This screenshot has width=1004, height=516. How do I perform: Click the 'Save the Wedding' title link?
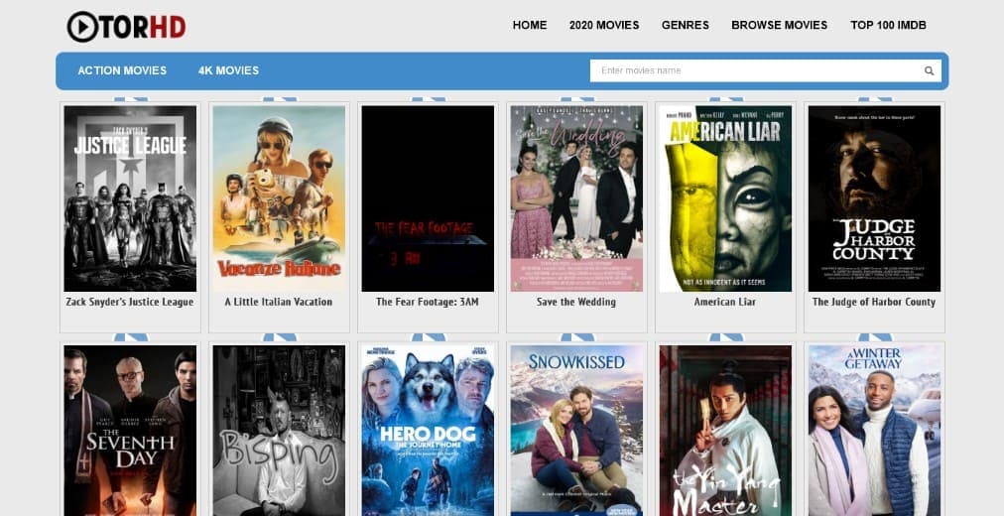coord(576,302)
